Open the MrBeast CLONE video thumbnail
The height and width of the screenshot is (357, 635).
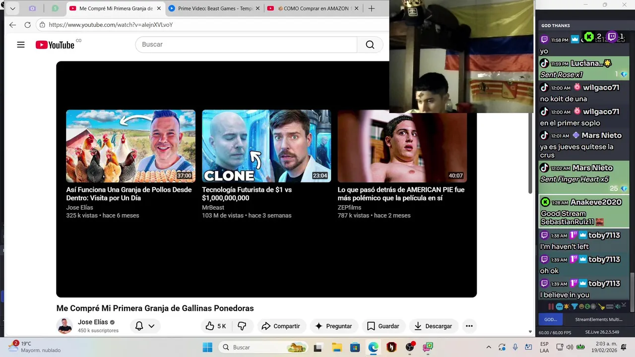[266, 146]
